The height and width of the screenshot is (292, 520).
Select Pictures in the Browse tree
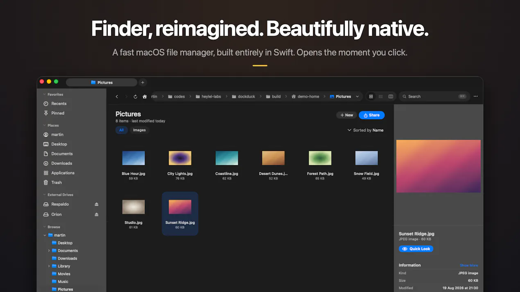coord(63,290)
